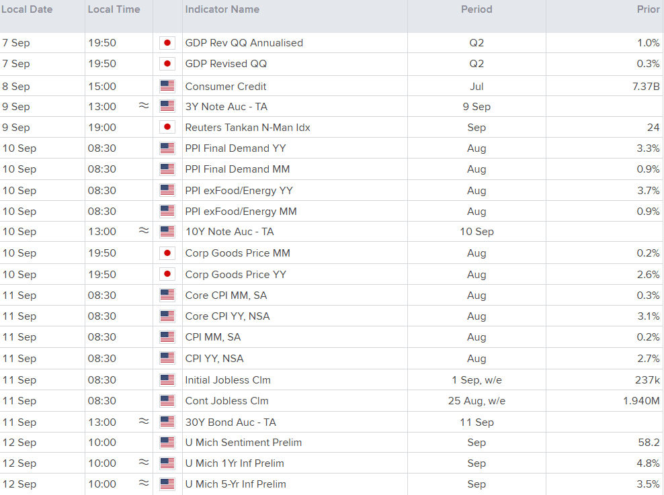
Task: Click the 58.2 prior value for U Mich Sentiment
Action: [x=649, y=443]
